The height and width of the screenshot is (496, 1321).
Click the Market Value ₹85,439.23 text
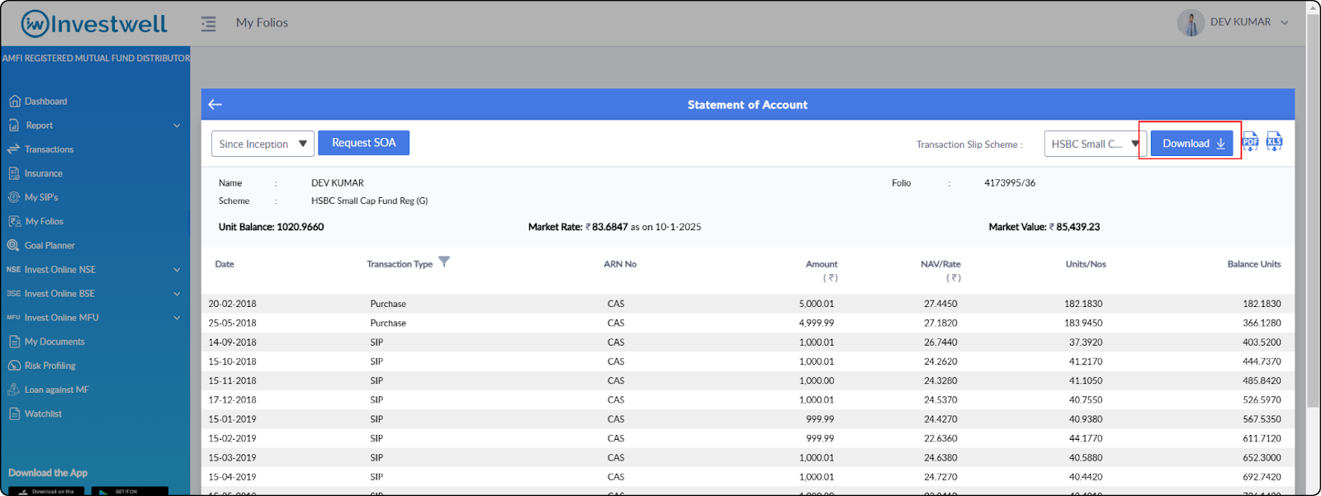tap(1044, 227)
